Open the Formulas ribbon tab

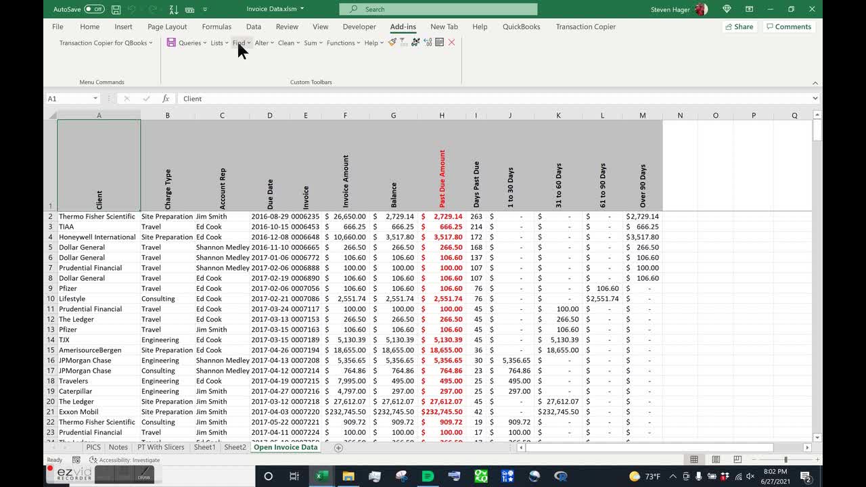pos(216,26)
